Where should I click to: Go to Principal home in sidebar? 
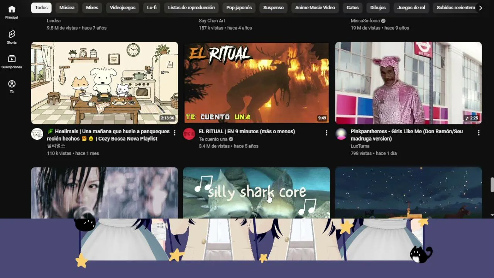tap(12, 12)
